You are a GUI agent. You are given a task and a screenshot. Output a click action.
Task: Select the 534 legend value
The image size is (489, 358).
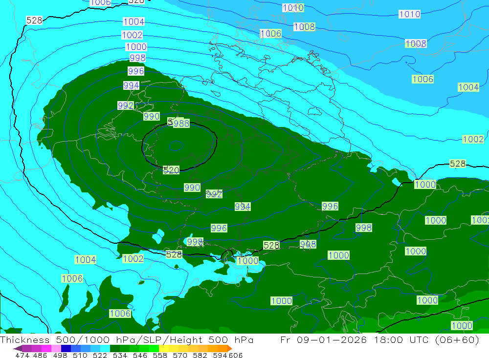click(x=120, y=355)
